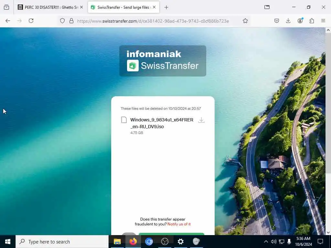The image size is (331, 248).
Task: Open the Windows Start menu
Action: click(x=8, y=242)
